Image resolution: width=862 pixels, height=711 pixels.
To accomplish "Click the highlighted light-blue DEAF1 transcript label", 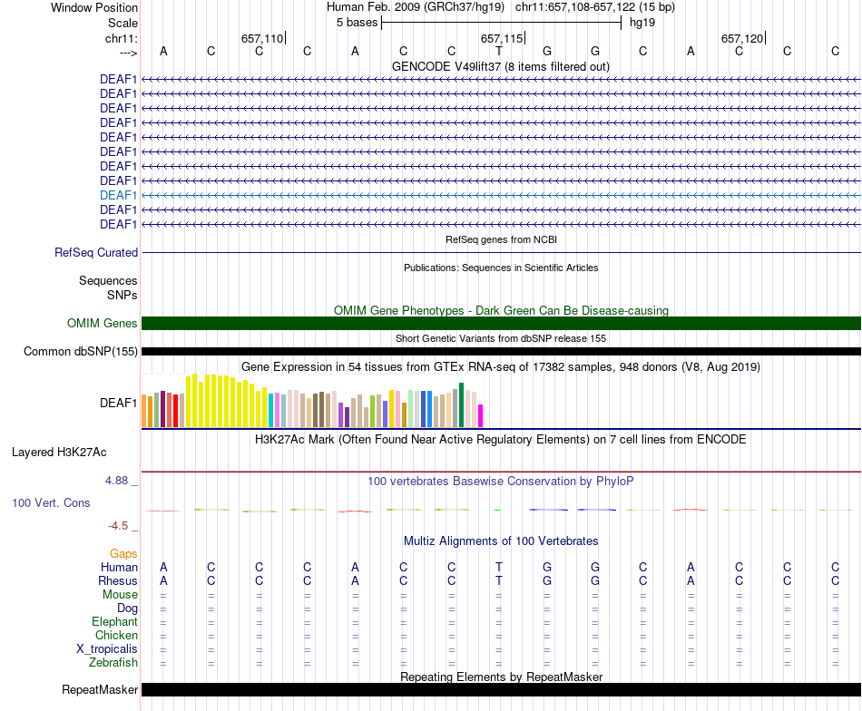I will pos(118,195).
